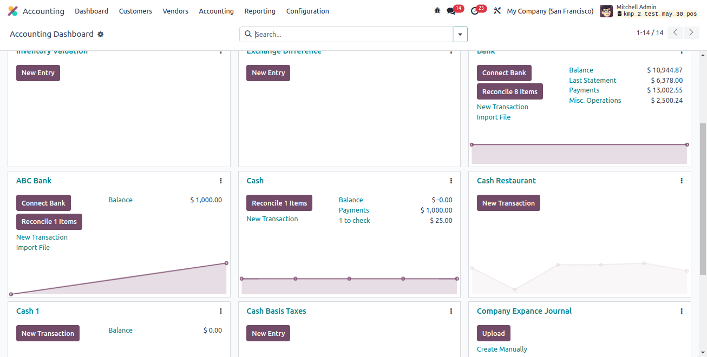Open the three-dot menu on the Company Expance Journal card
707x357 pixels.
click(682, 311)
